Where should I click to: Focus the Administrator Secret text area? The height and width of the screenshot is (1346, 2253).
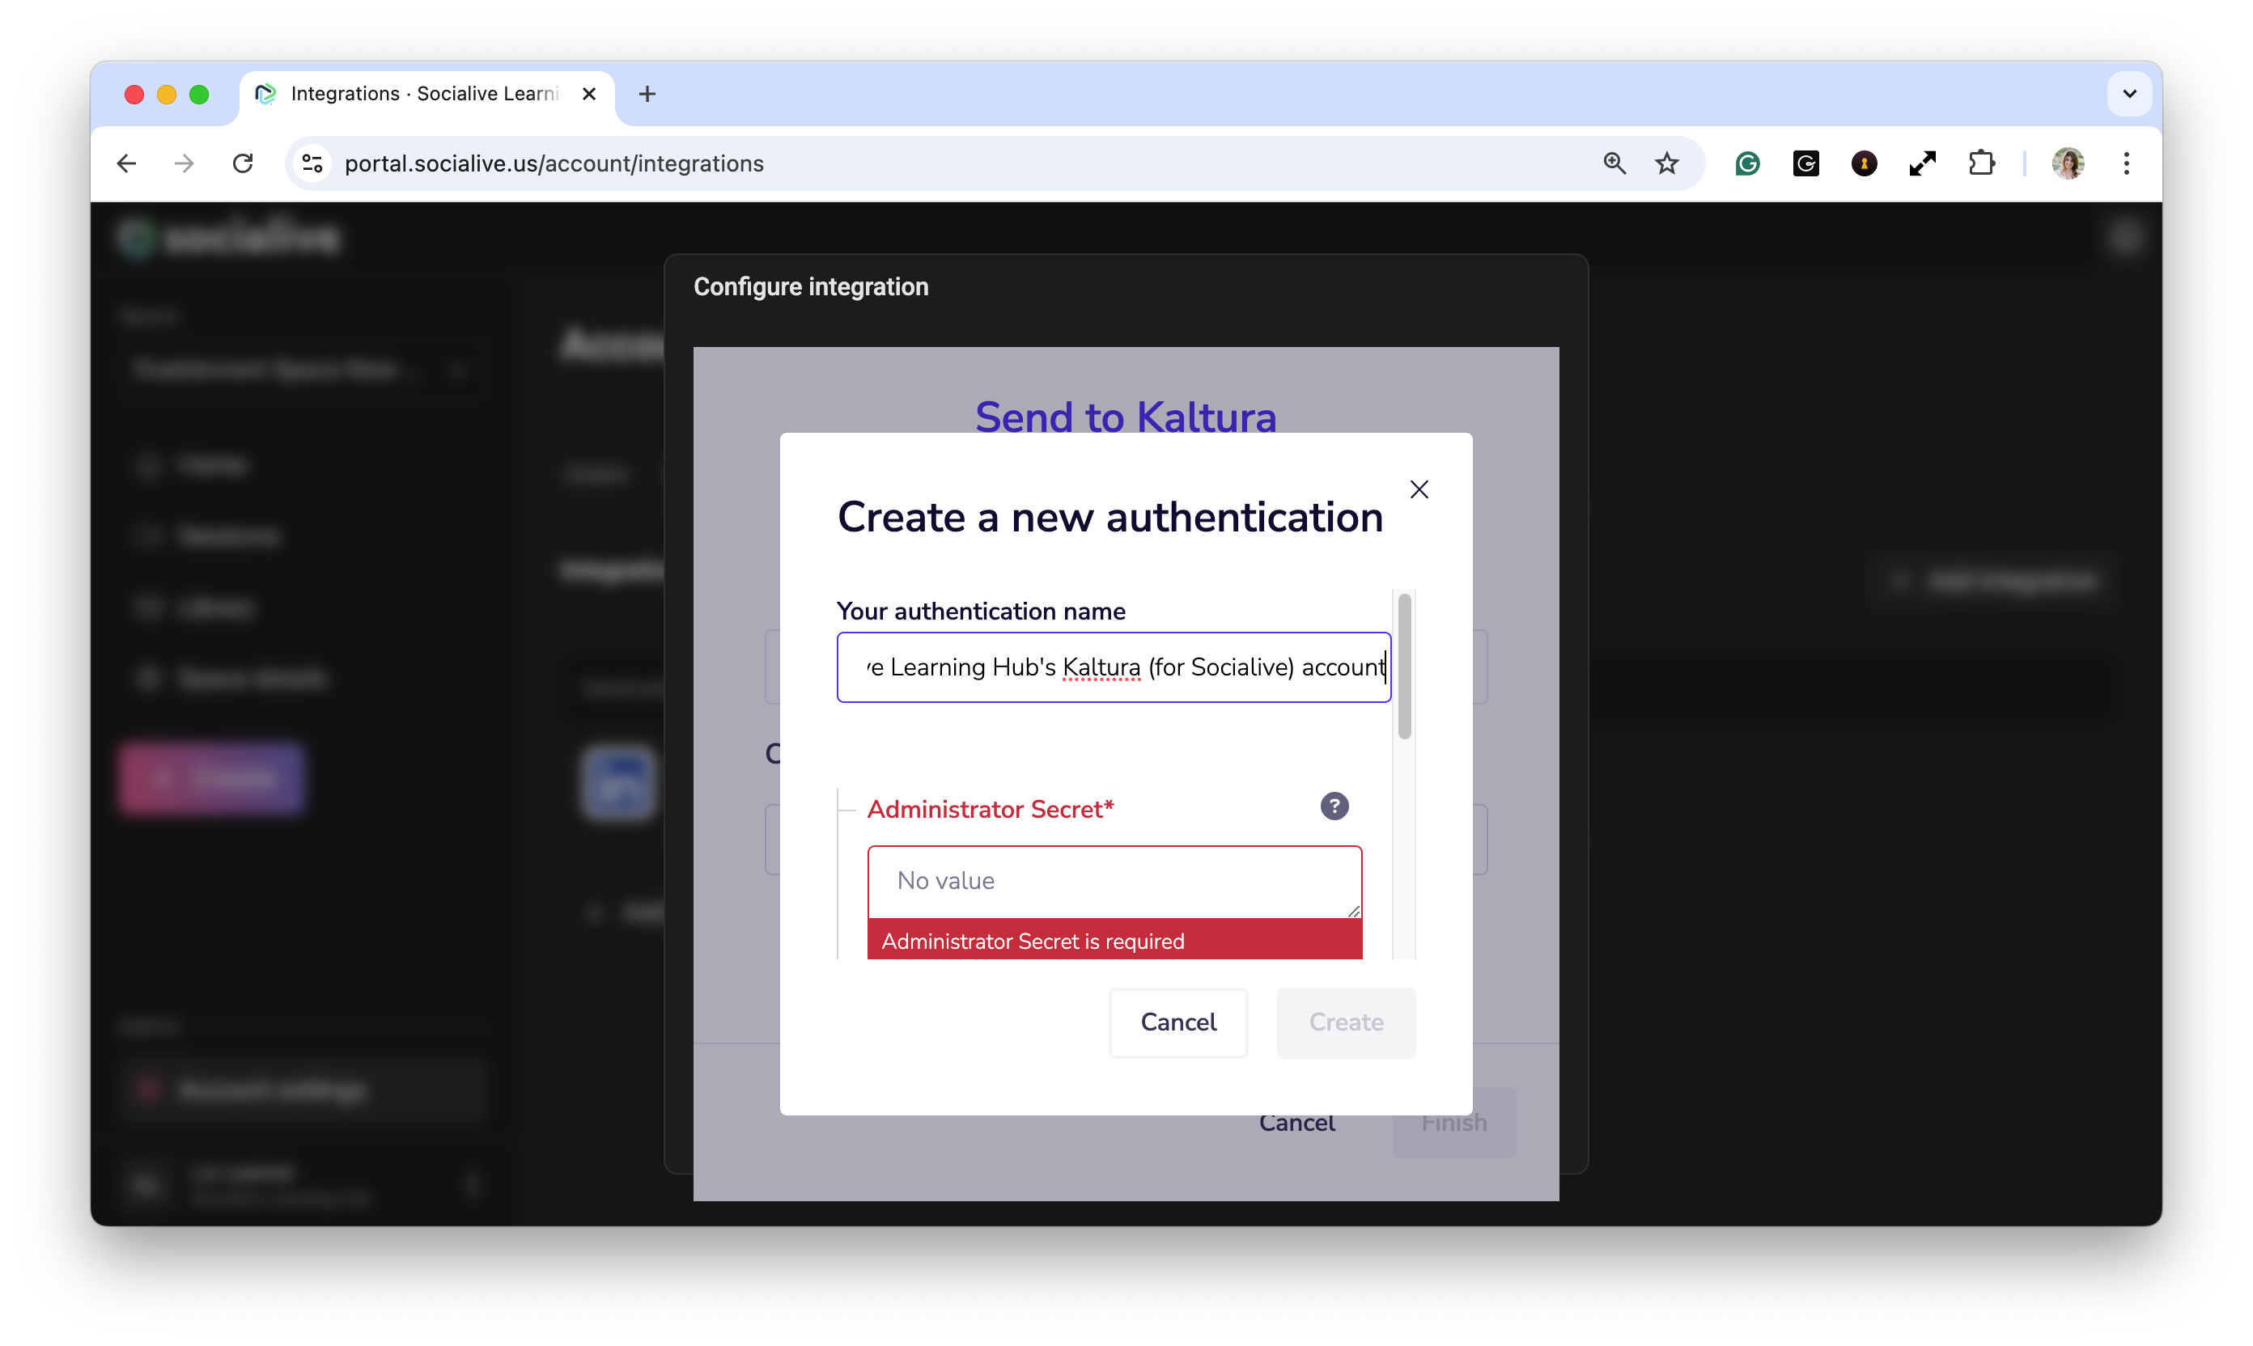1114,881
